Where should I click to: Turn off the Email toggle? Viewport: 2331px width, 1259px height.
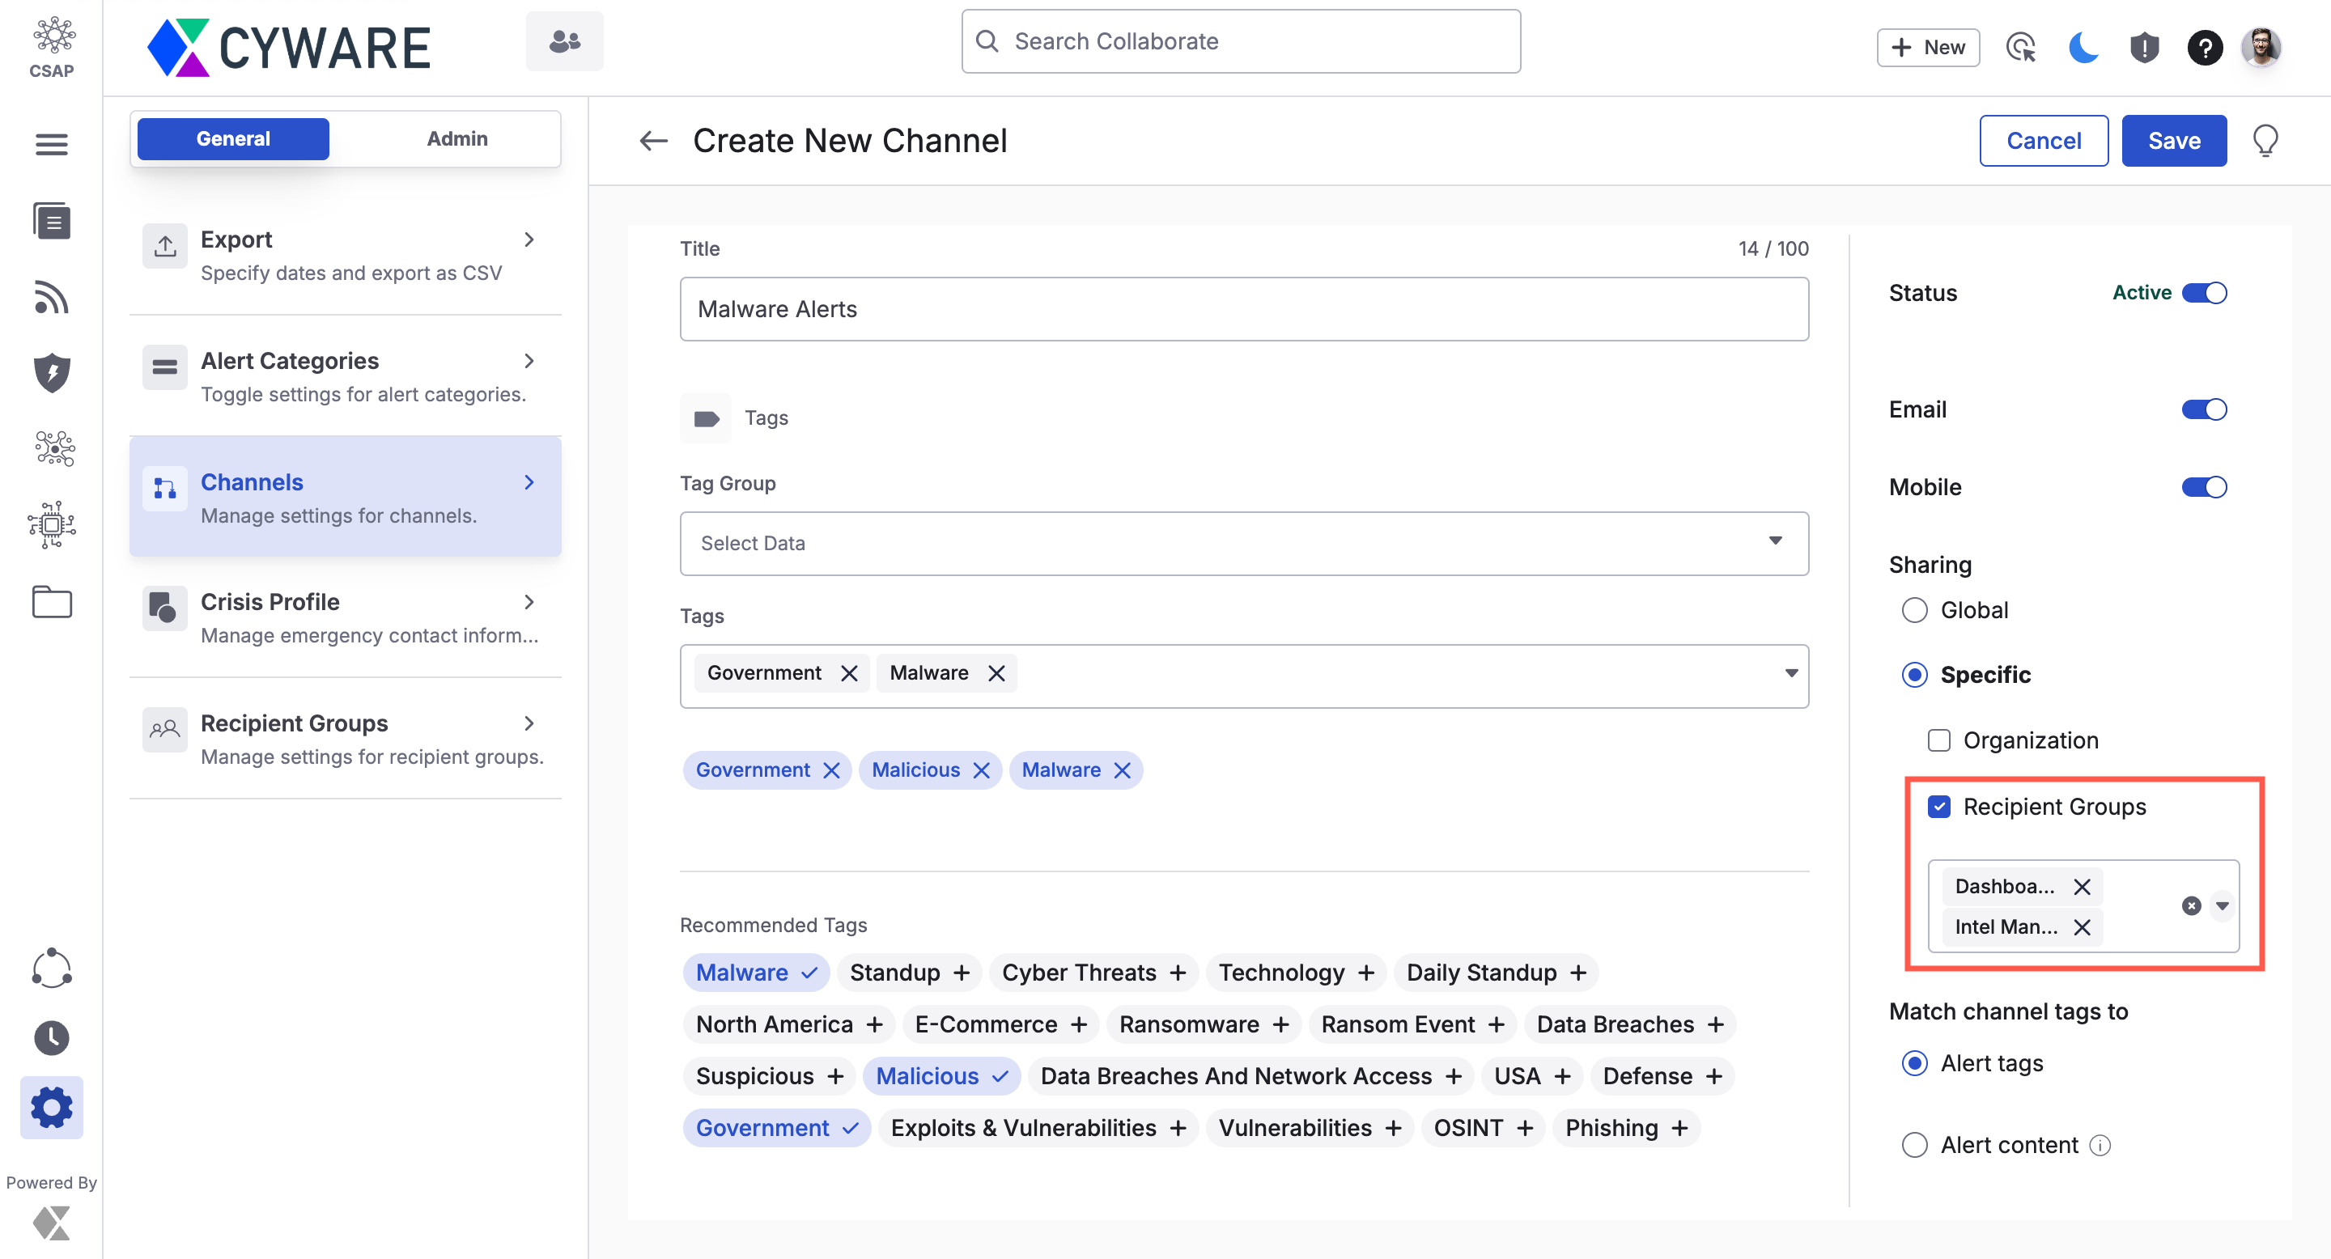[x=2203, y=409]
